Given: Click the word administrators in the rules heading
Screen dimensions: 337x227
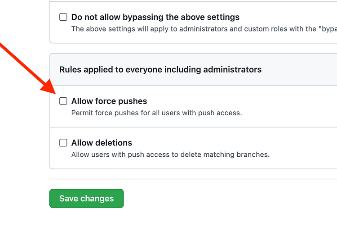Looking at the screenshot, I should 232,69.
